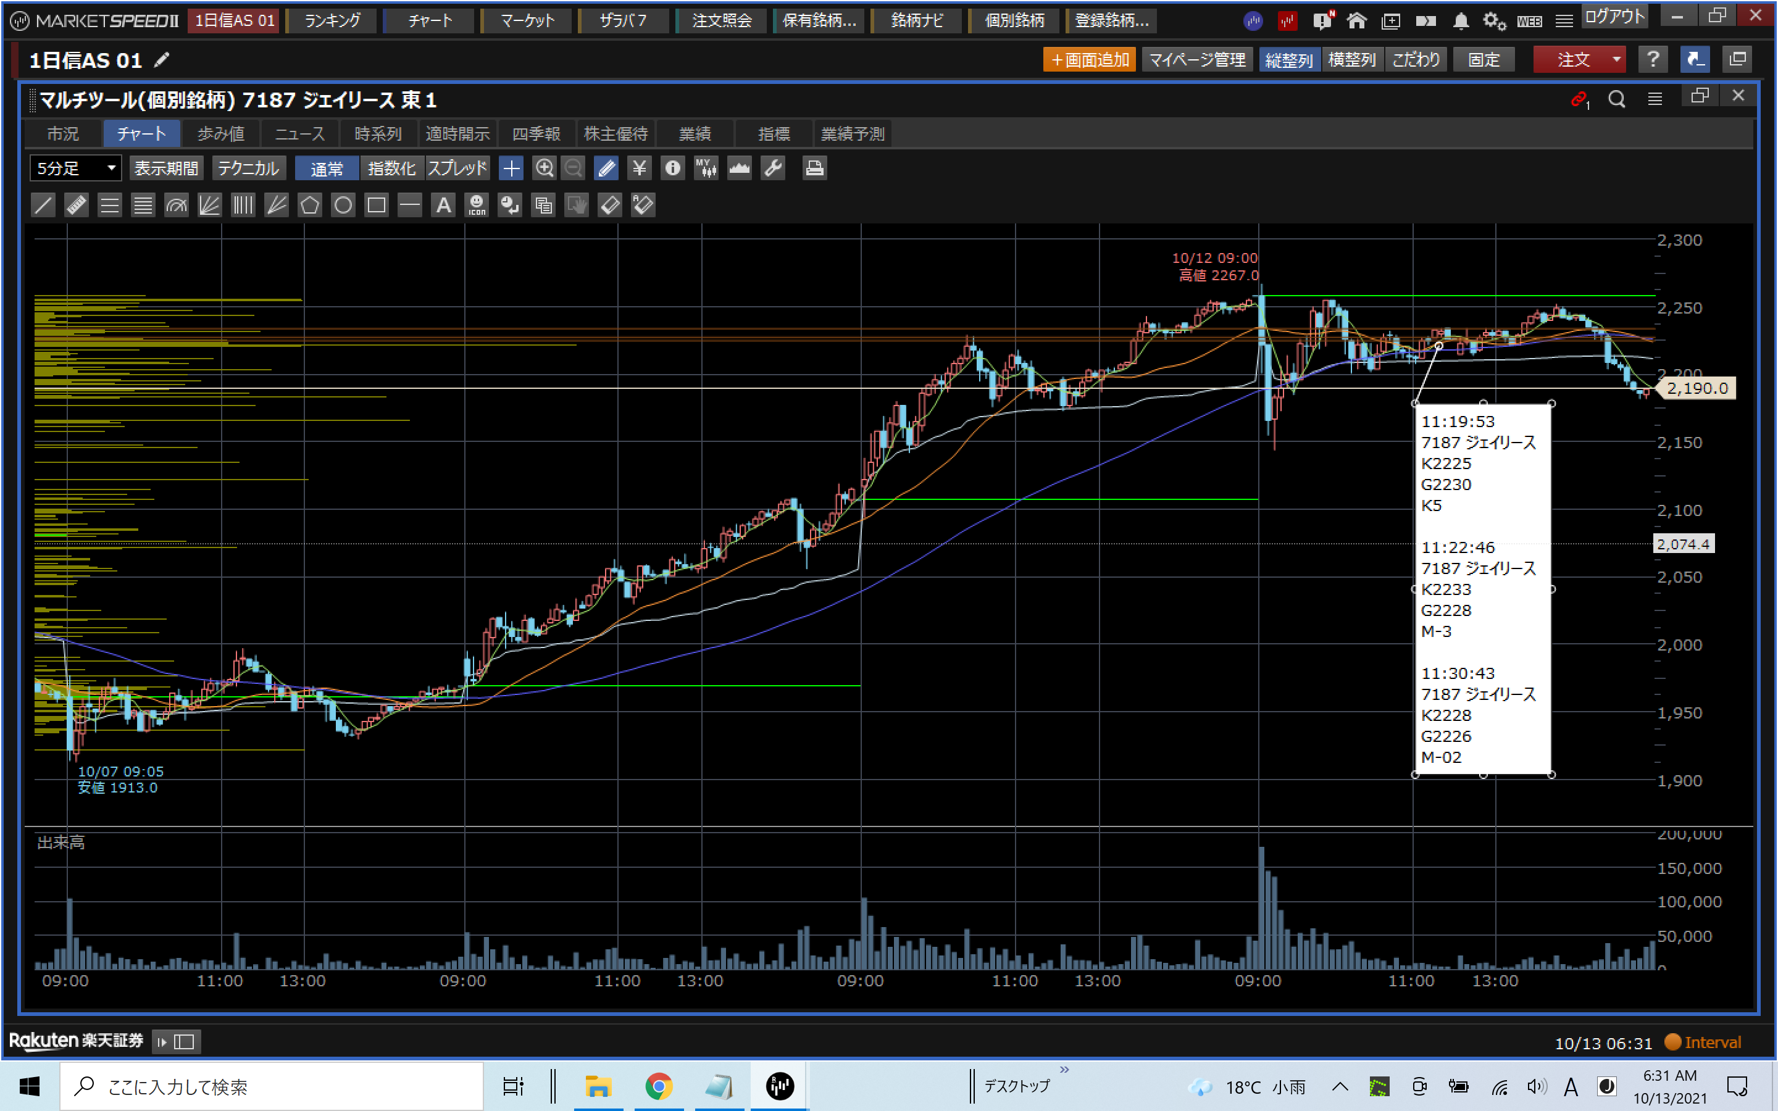Toggle the crosshair cursor button
The height and width of the screenshot is (1111, 1778).
tap(511, 169)
